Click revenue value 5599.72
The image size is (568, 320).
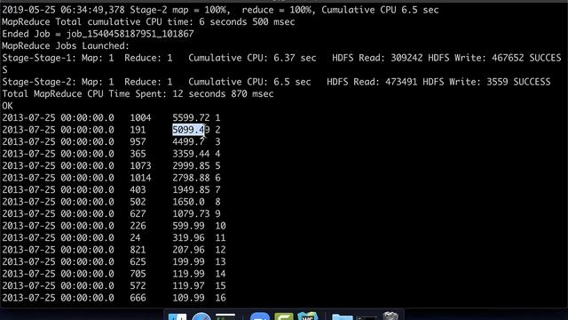[191, 118]
